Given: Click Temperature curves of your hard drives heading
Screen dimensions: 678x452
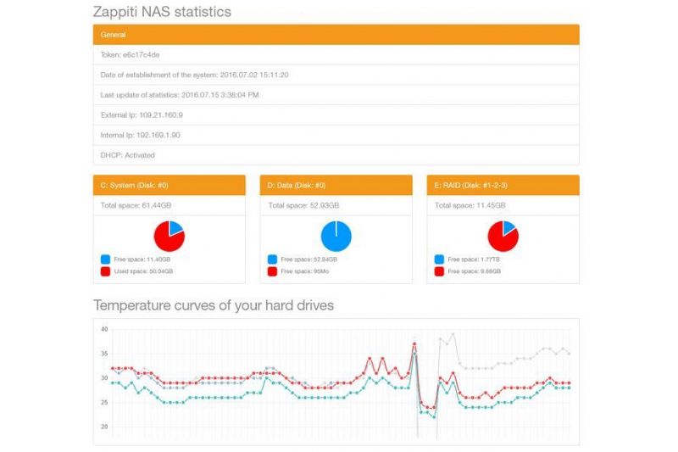Looking at the screenshot, I should (214, 305).
